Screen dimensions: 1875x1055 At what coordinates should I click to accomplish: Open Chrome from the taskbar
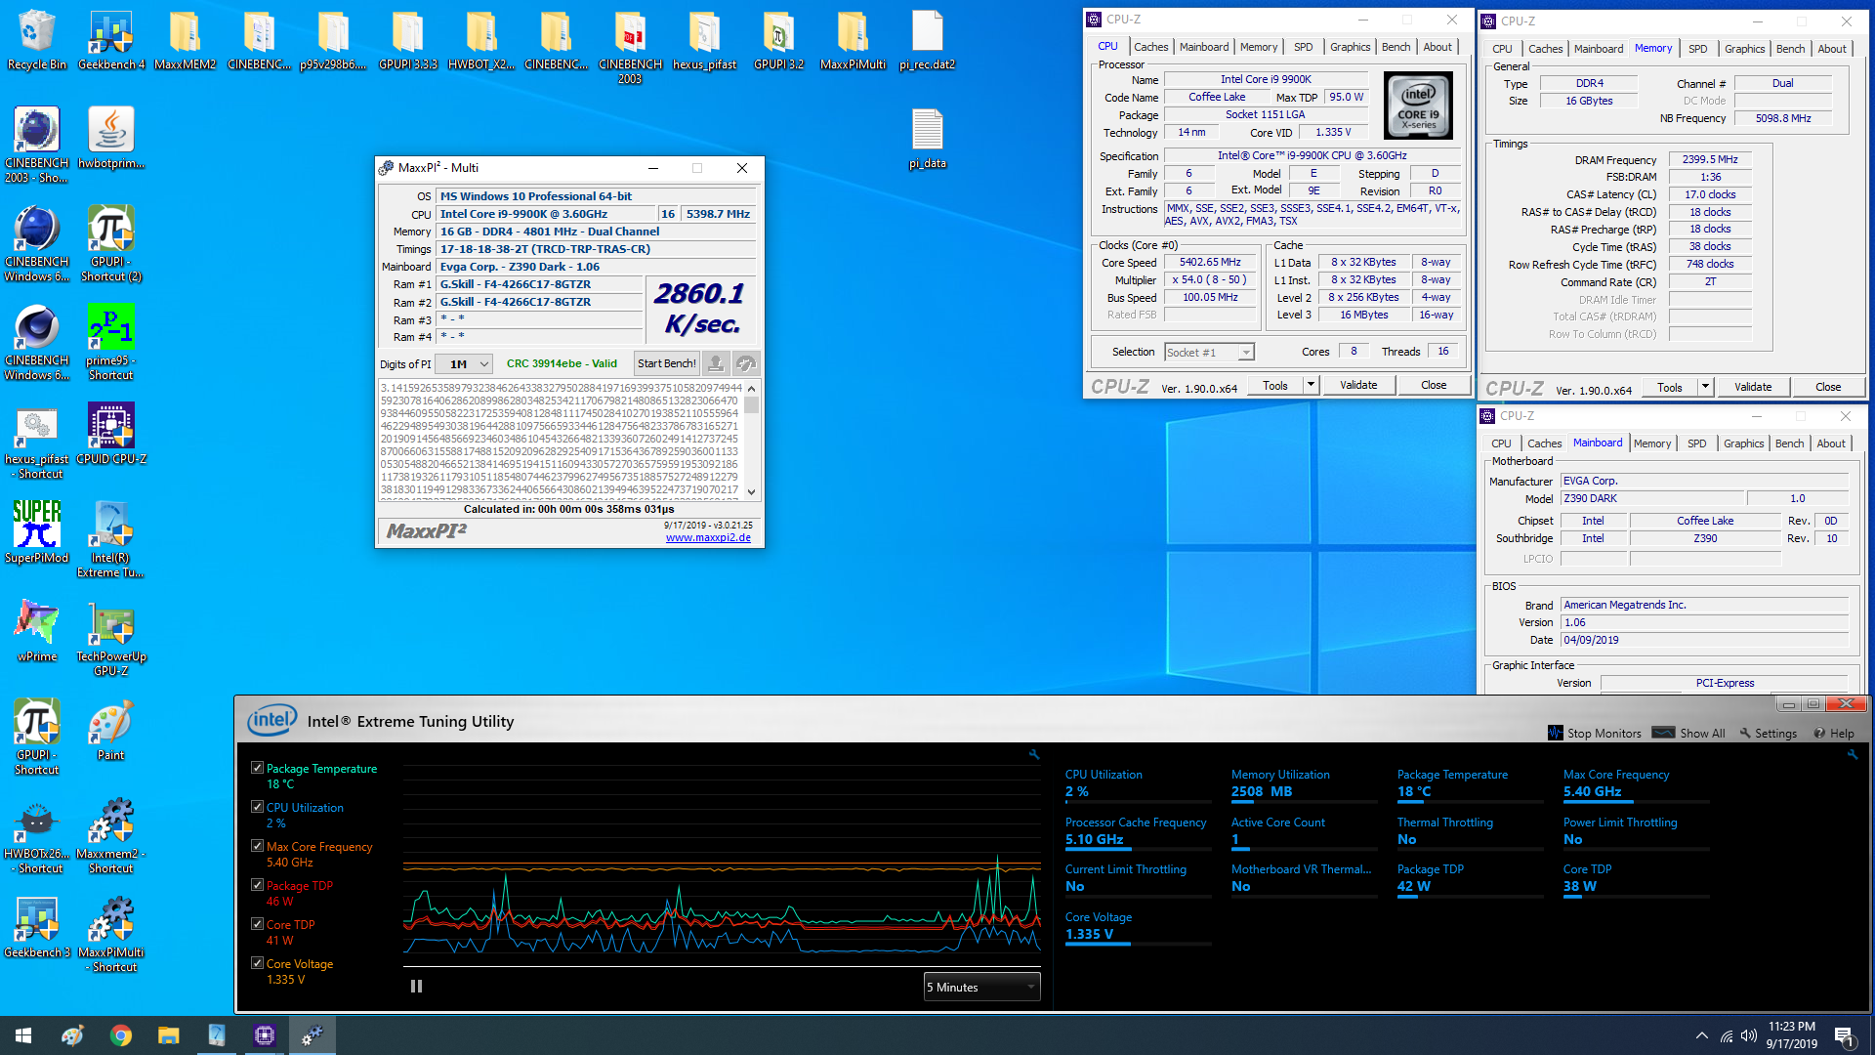pos(121,1035)
